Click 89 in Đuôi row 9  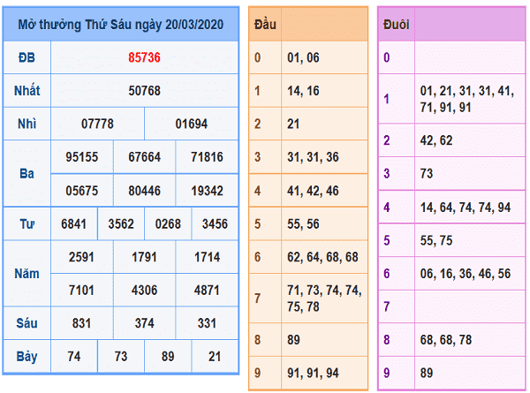[x=427, y=373]
